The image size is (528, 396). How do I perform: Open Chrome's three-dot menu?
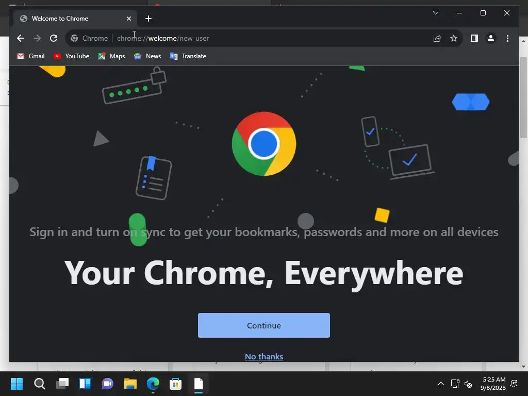[507, 38]
